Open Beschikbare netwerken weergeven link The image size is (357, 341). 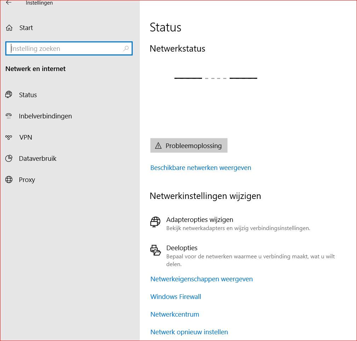point(201,168)
